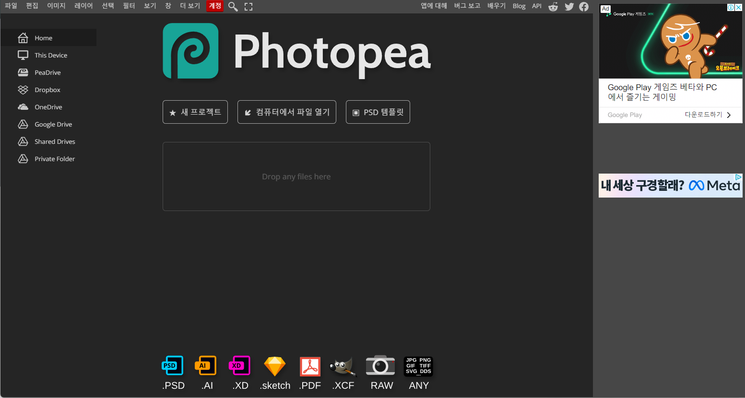Select This Device in the sidebar

pos(48,55)
